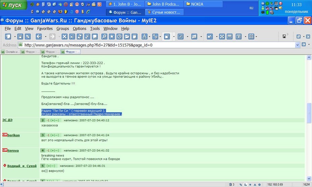Open the Address bar URL dropdown

pyautogui.click(x=297, y=45)
